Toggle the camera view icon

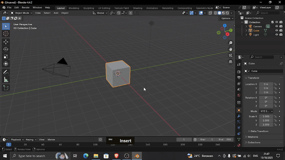(231, 55)
